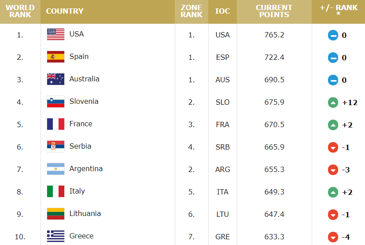Screen dimensions: 365x245
Task: Click Slovenia's green up-arrow rank icon
Action: pos(333,102)
